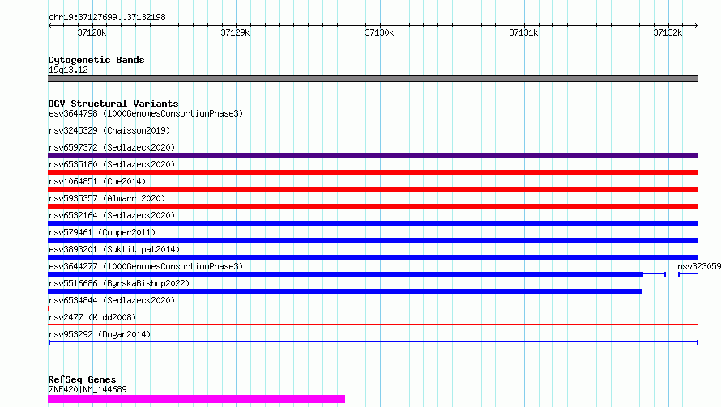Select the Cytogenetic Bands track title
721x407 pixels.
click(96, 60)
